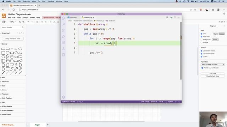Open the notebook icon below Testing in VS Code
This screenshot has width=227, height=127.
(x=63, y=55)
